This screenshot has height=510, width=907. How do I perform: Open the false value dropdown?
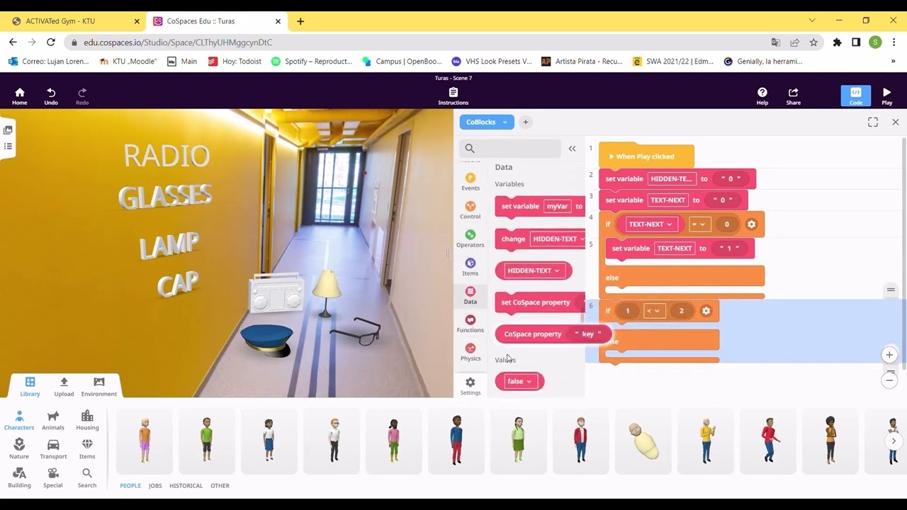pos(519,381)
